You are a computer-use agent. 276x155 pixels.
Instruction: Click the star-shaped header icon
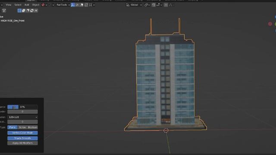tap(91, 5)
